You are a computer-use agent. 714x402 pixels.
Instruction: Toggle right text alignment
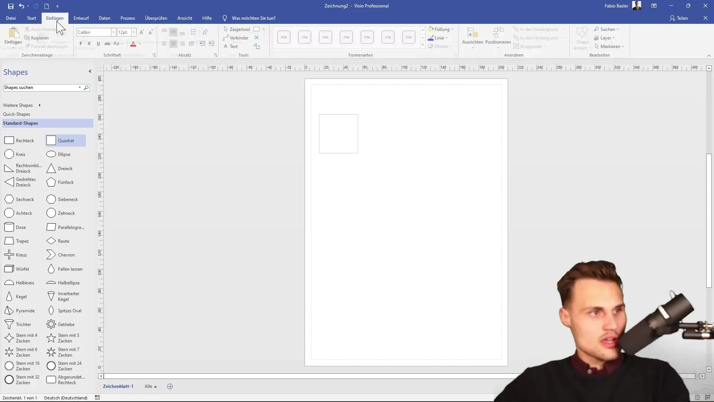pos(182,44)
